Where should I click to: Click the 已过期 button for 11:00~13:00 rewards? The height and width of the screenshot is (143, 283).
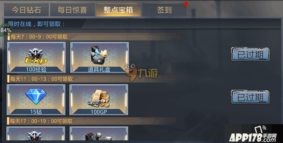pos(250,97)
